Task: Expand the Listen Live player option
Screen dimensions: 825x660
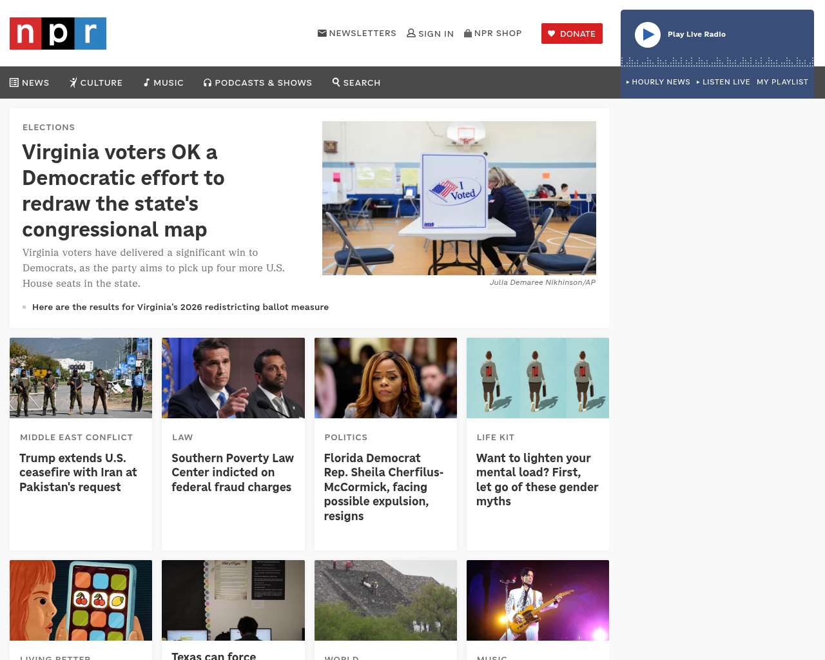Action: [723, 82]
